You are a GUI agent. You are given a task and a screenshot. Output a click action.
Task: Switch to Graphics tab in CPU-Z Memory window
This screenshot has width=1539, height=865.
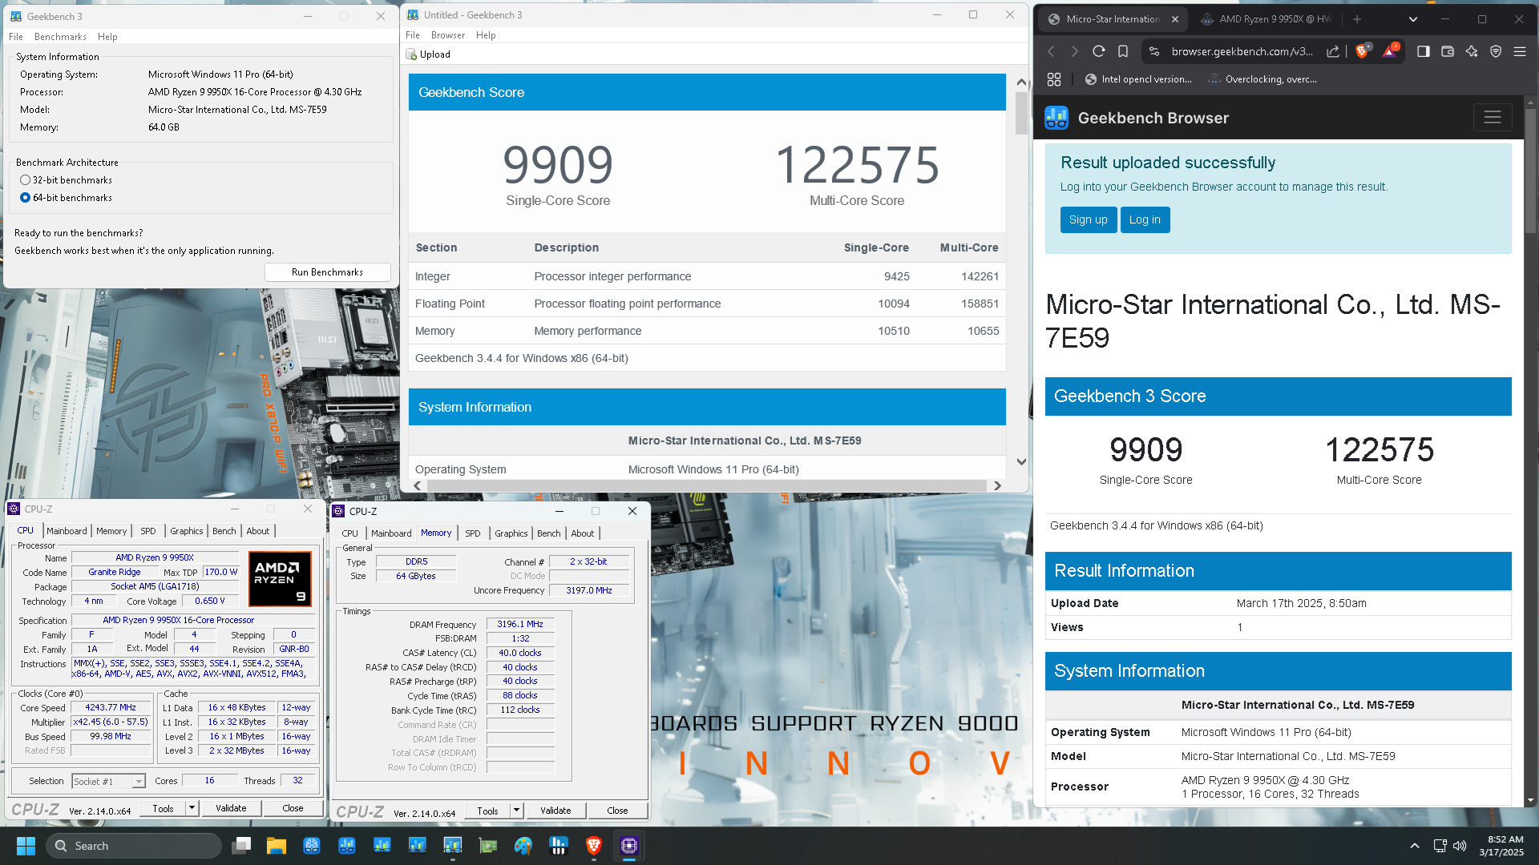pyautogui.click(x=511, y=533)
